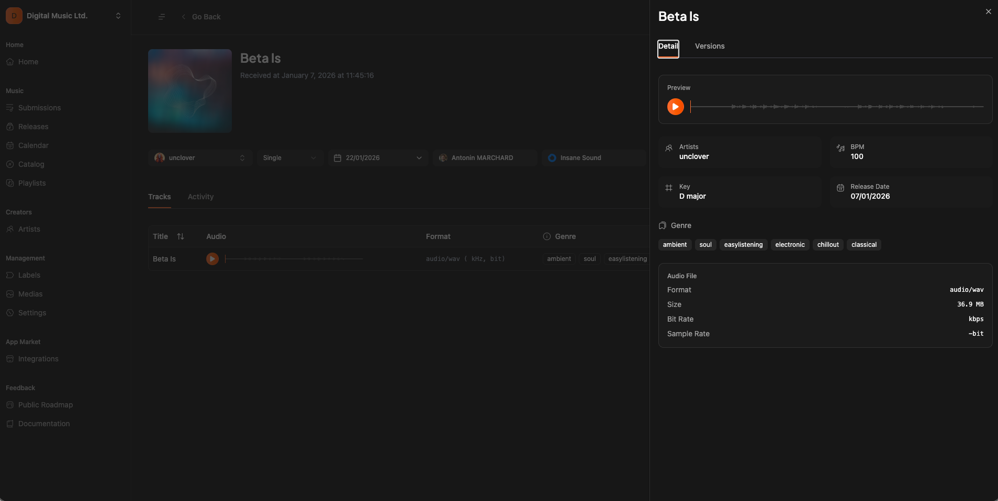Click the easylistening tag in panel
Viewport: 998px width, 501px height.
pos(743,245)
